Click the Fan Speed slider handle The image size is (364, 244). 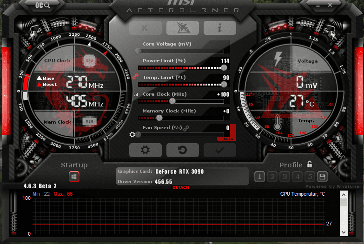tap(138, 135)
